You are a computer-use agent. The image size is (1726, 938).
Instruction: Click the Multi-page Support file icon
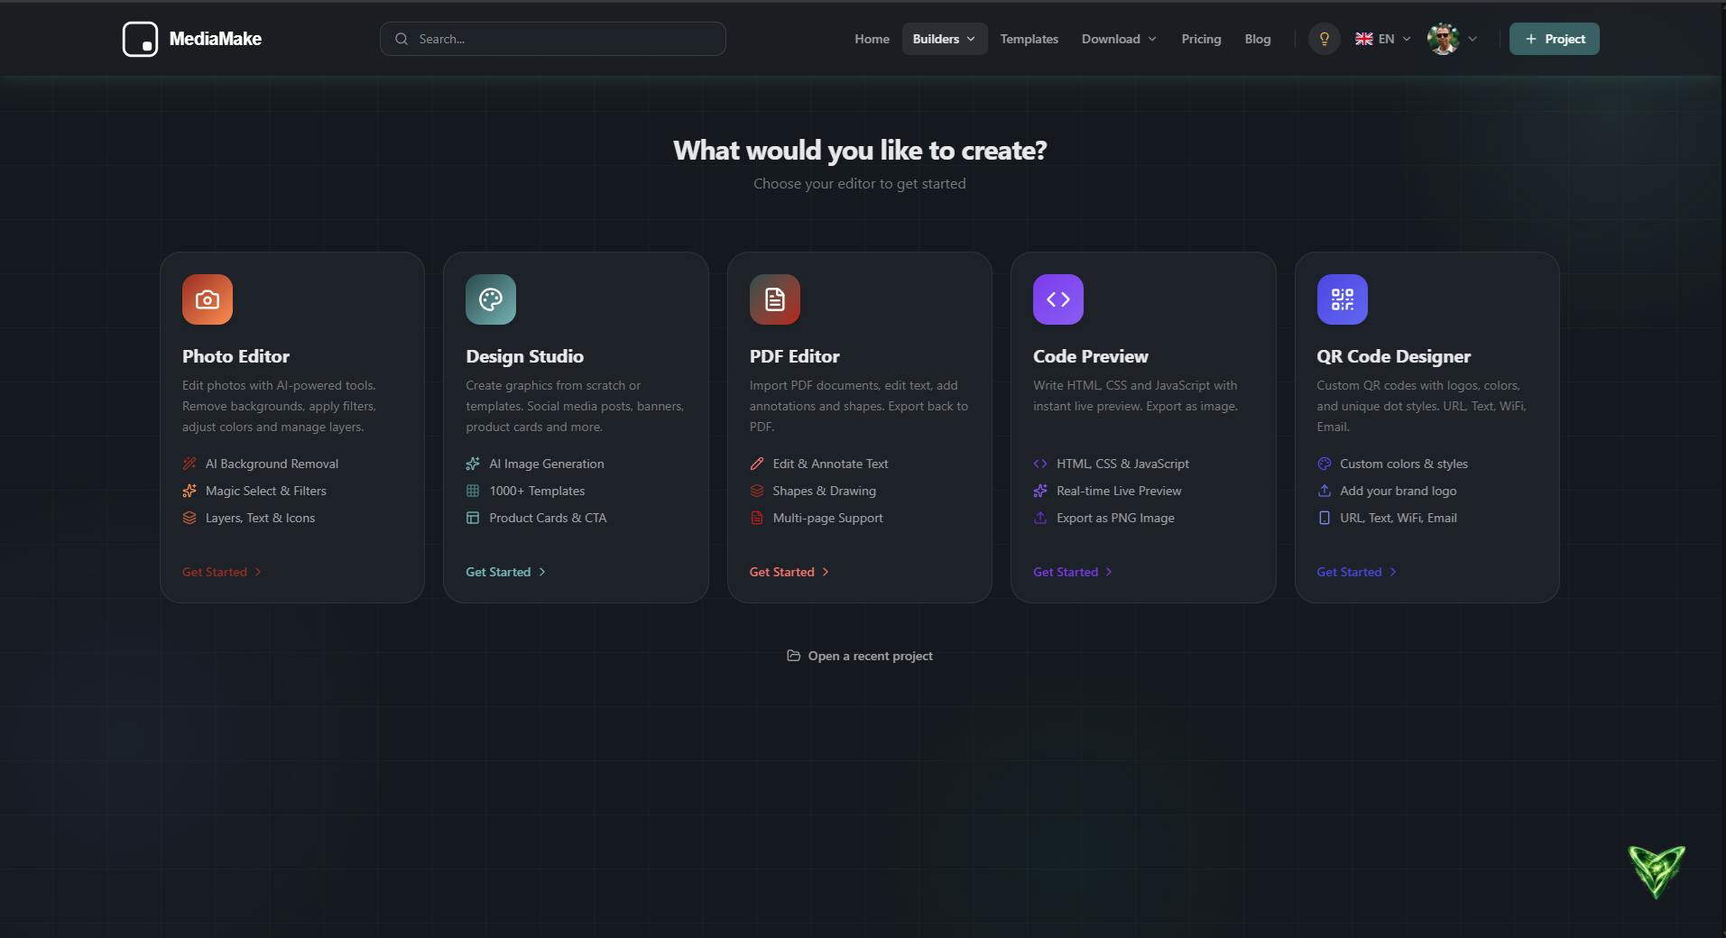[x=757, y=518]
